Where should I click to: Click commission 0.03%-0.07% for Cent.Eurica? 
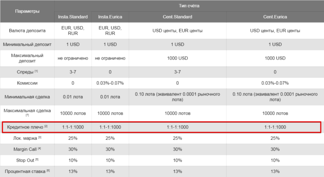coord(275,83)
